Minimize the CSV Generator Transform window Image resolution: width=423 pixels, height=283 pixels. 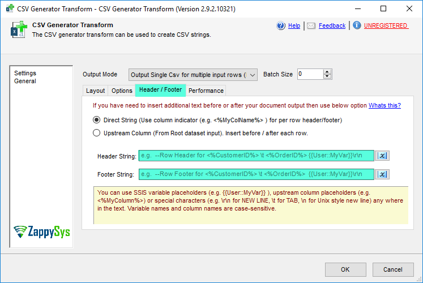pos(358,9)
